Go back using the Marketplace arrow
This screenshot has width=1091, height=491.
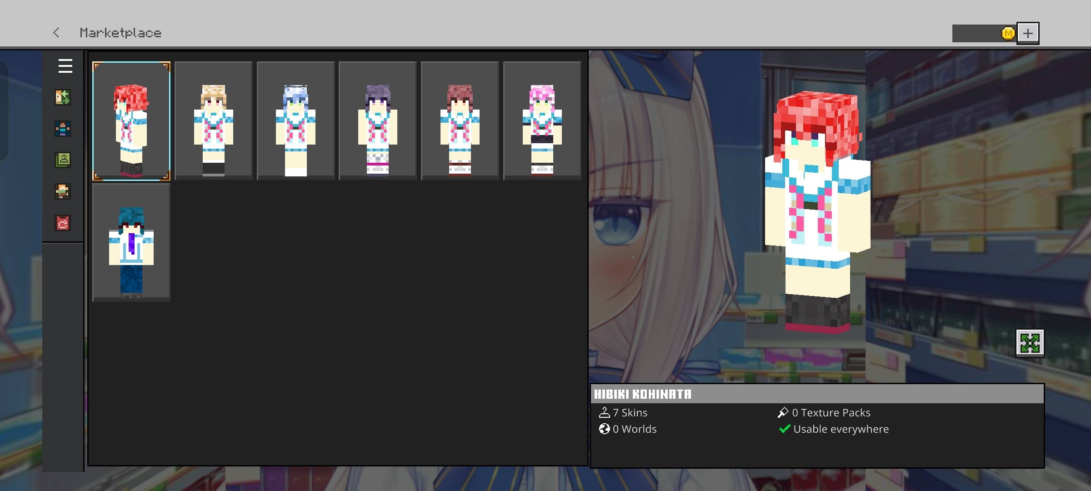click(56, 33)
